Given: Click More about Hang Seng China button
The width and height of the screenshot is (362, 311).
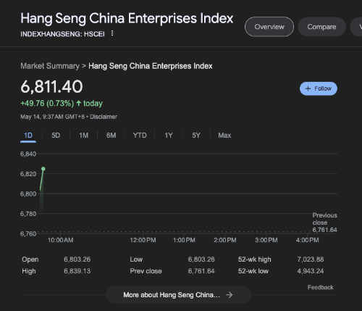Looking at the screenshot, I should (x=179, y=295).
